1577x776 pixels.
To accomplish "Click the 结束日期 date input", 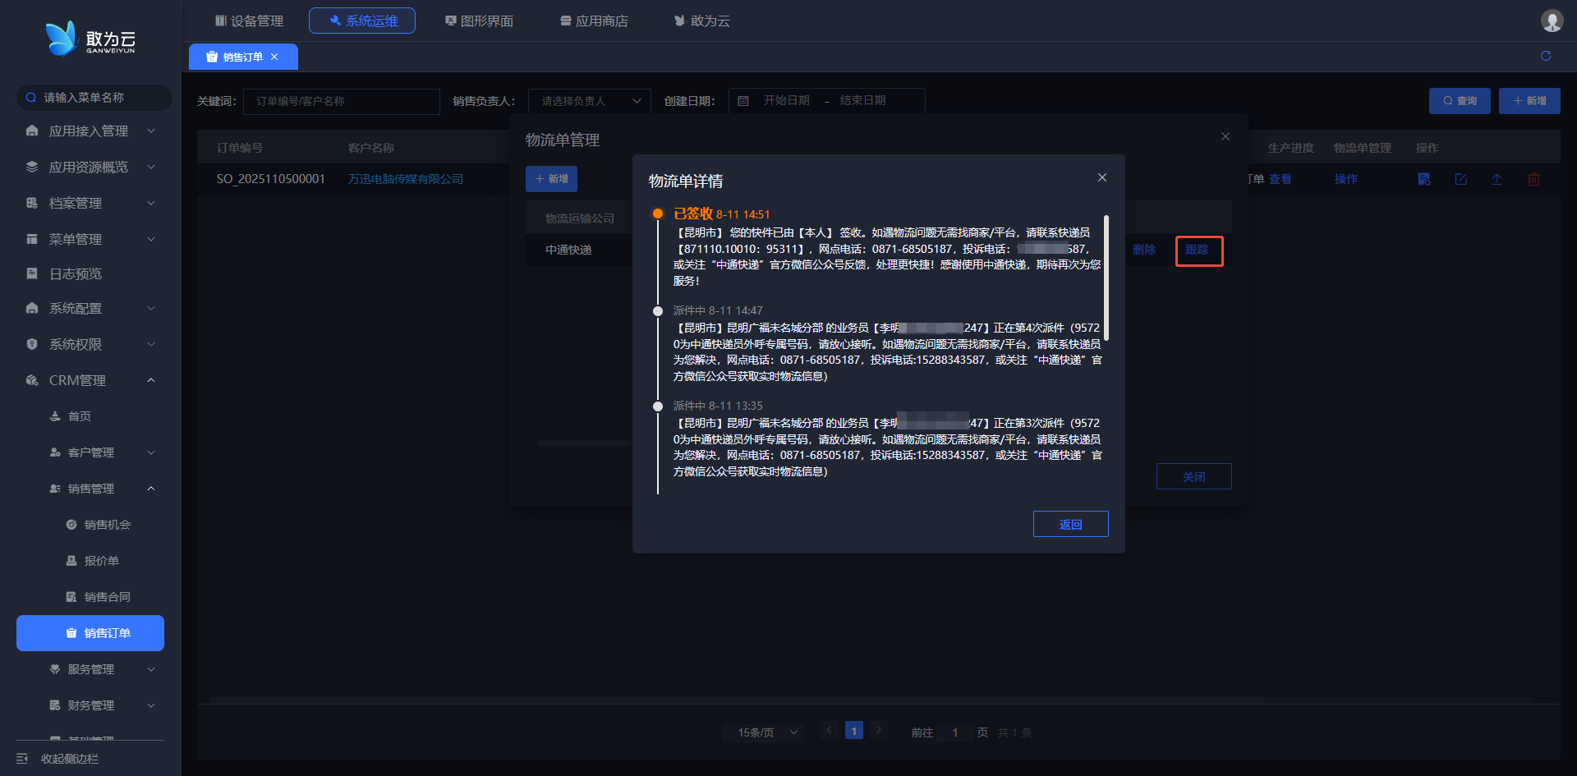I will point(862,100).
